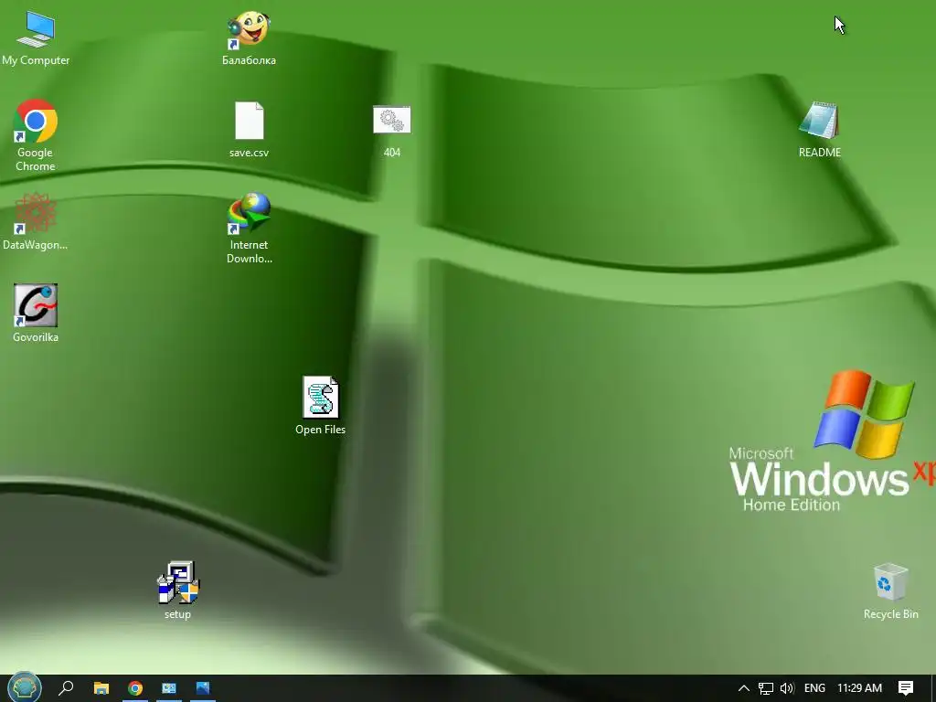Click the Govorilka label text
936x702 pixels.
(36, 337)
